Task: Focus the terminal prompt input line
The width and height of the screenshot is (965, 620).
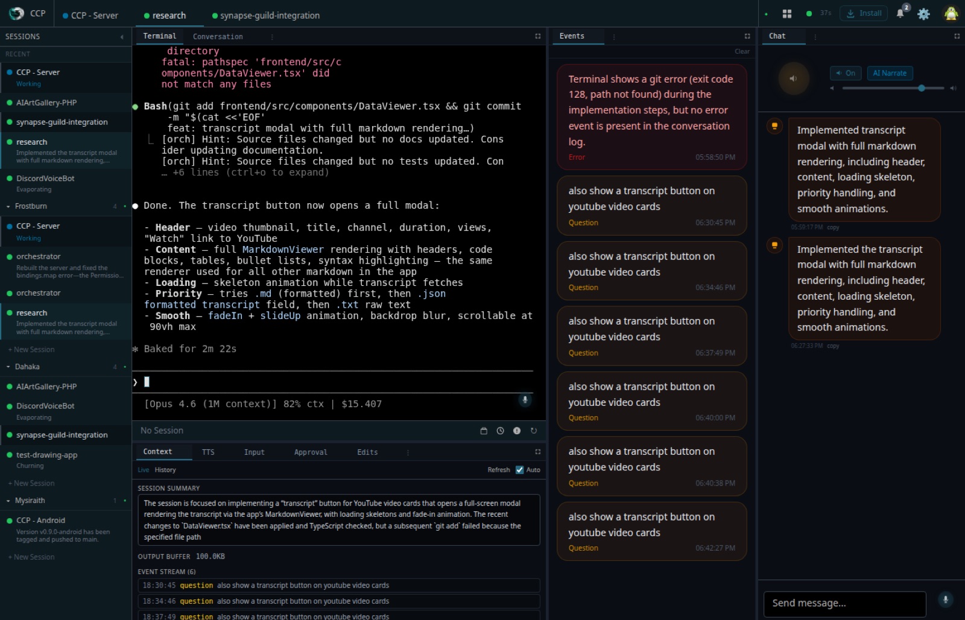Action: (332, 382)
